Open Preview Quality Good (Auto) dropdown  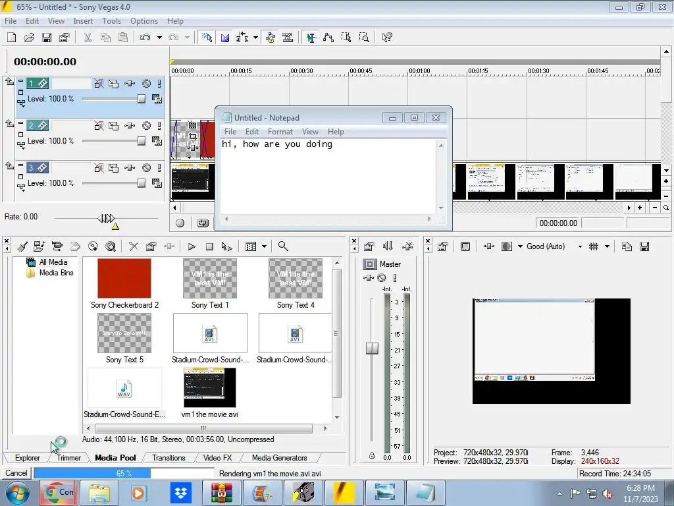[580, 246]
